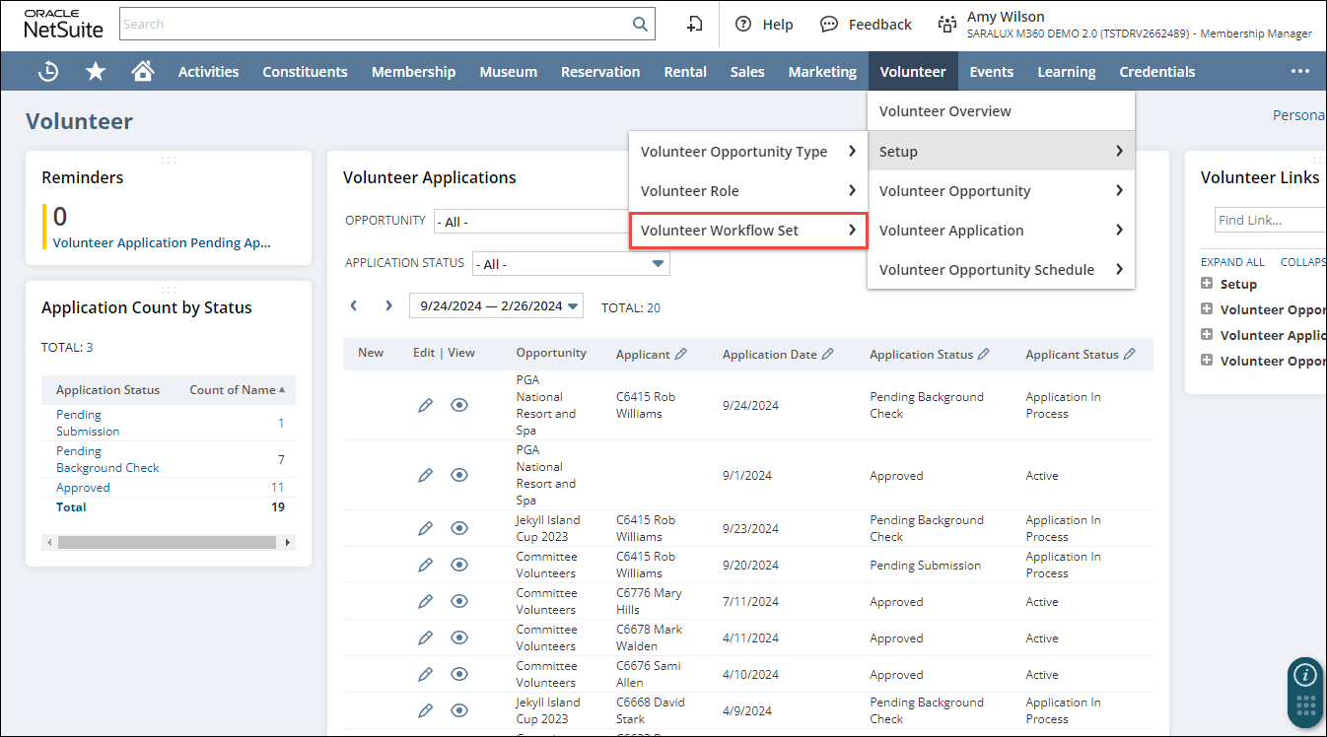Click the eye icon for Mary Hills row
Image resolution: width=1327 pixels, height=737 pixels.
tap(458, 601)
